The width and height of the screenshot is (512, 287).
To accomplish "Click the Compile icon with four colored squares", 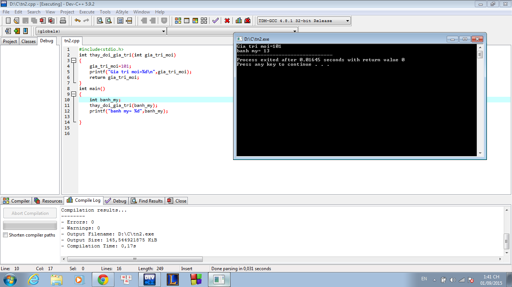I will (178, 21).
